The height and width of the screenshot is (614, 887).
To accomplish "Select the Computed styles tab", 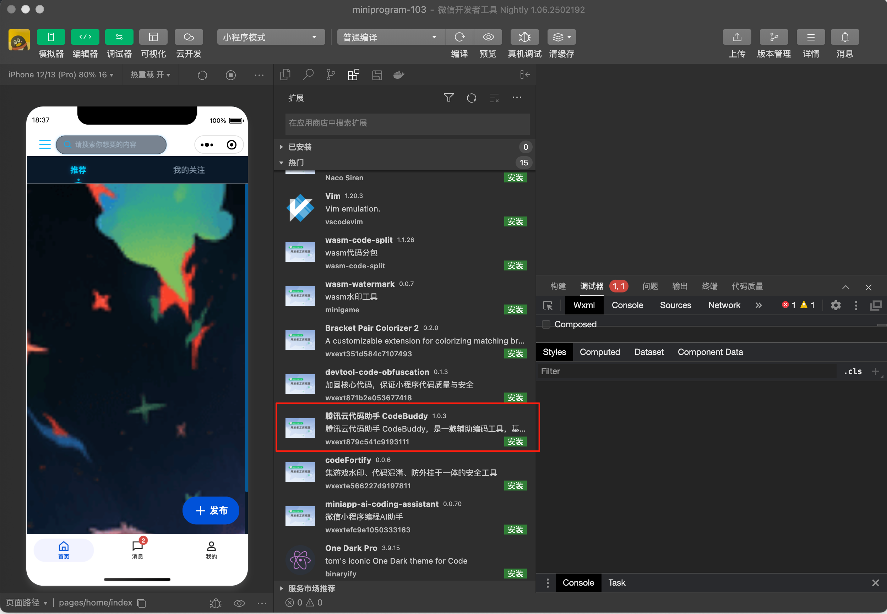I will coord(599,352).
